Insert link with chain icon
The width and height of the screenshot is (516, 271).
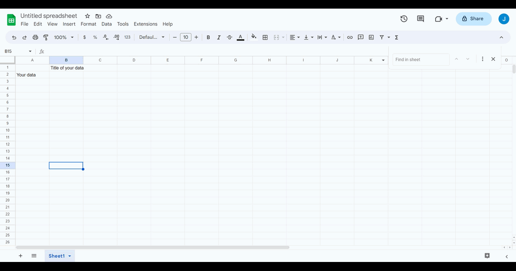(350, 37)
